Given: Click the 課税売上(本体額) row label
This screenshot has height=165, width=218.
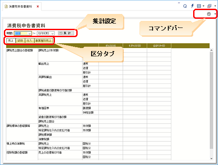Looking at the screenshot, I should (49, 50).
